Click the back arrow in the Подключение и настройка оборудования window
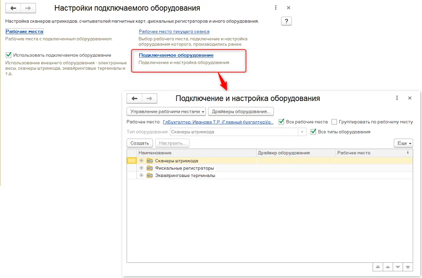Screen dimensions: 422x278 click(134, 98)
